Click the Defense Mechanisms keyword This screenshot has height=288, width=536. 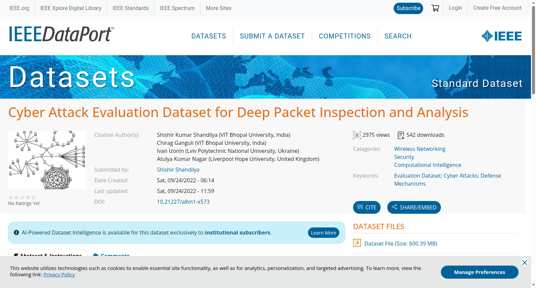(448, 180)
